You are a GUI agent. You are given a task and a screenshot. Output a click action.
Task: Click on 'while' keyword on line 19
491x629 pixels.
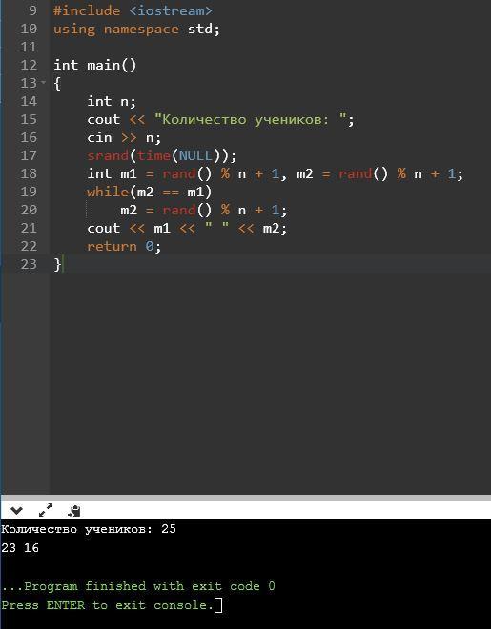coord(108,192)
